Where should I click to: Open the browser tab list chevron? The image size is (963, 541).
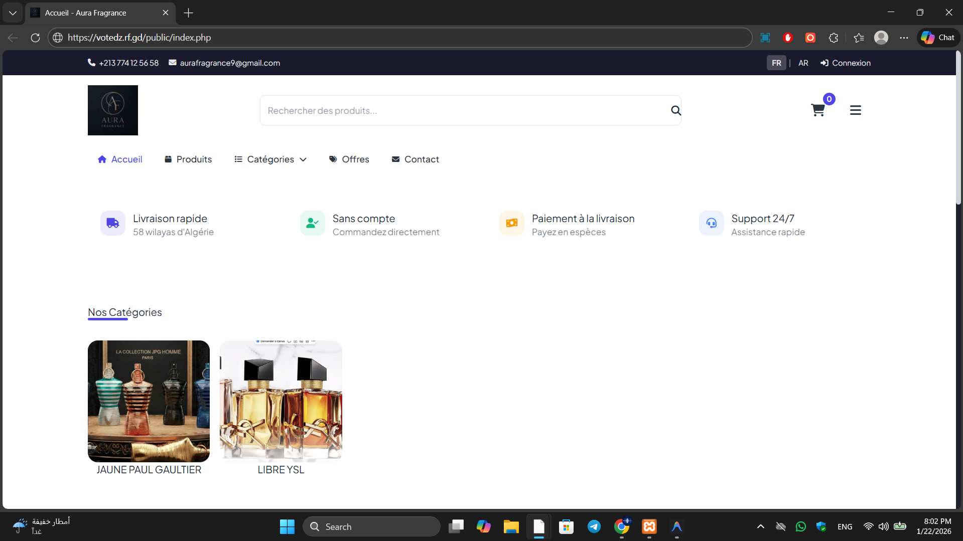pos(13,13)
